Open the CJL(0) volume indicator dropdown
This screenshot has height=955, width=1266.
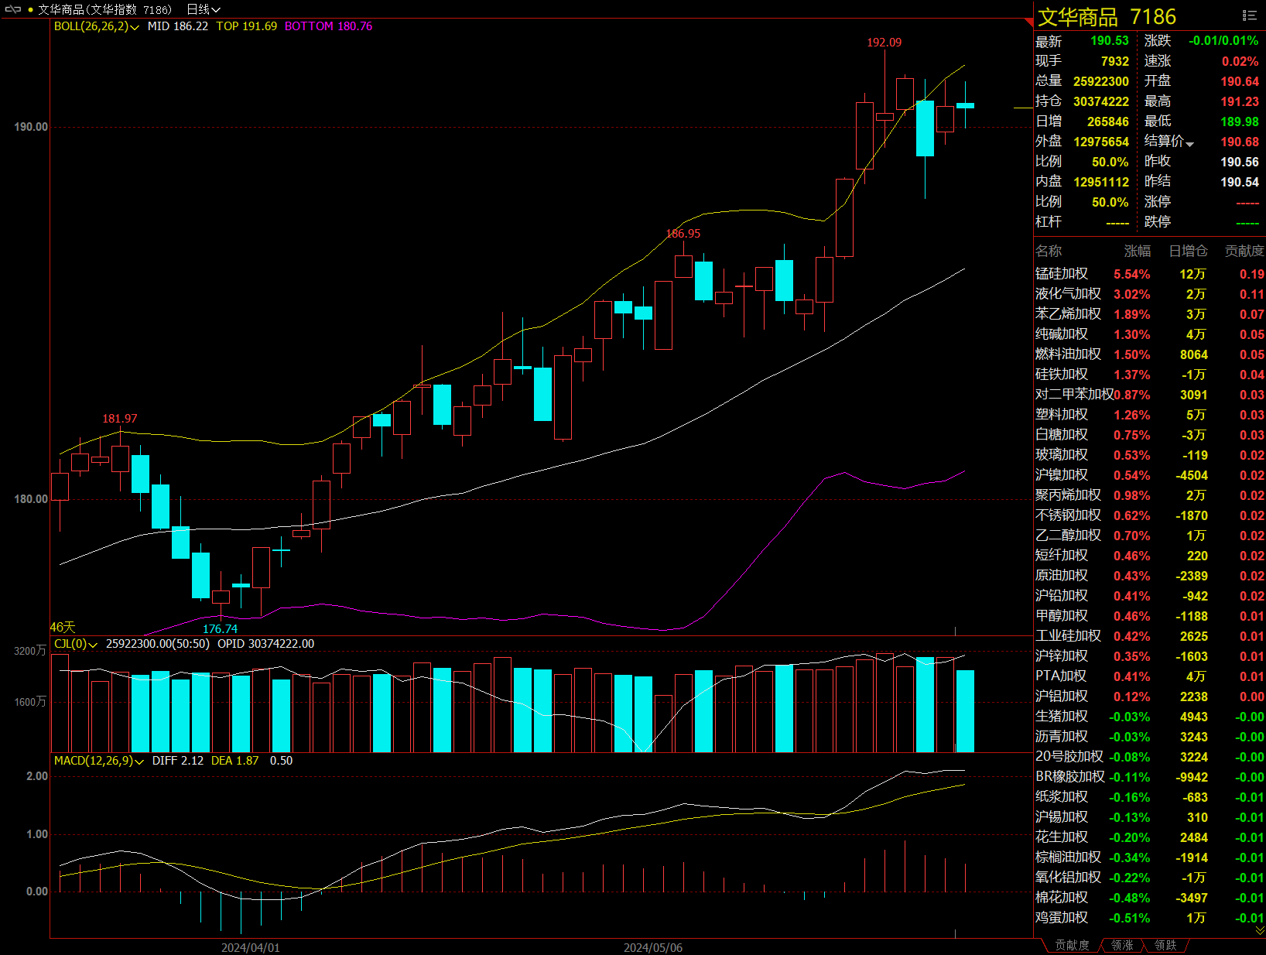coord(76,644)
